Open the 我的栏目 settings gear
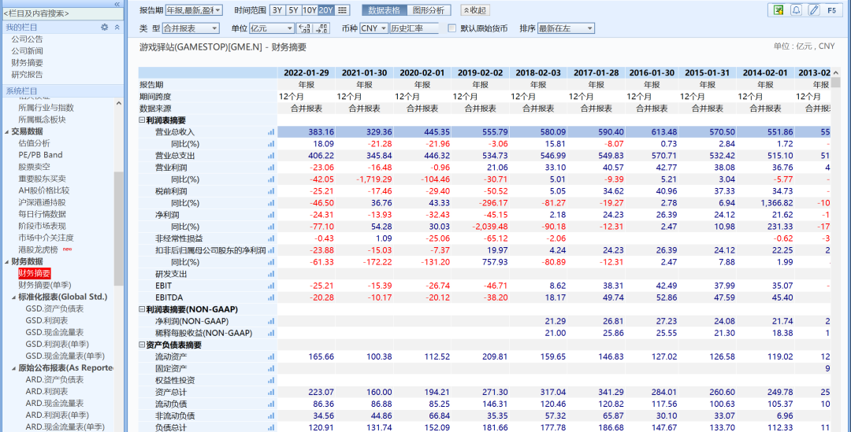 (x=104, y=27)
